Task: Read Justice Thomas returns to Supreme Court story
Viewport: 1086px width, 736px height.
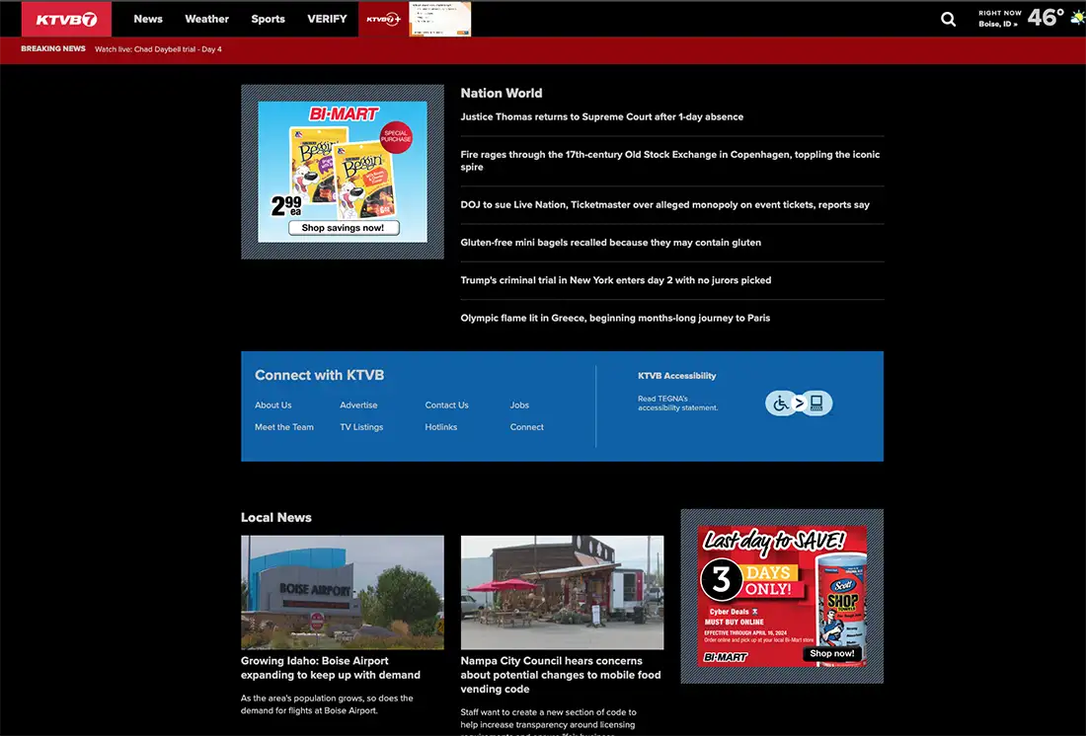Action: tap(602, 116)
